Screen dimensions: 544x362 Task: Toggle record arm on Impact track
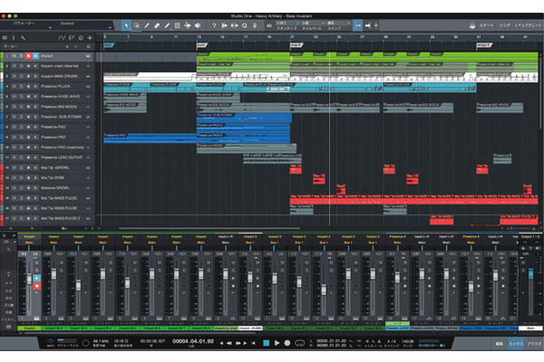pos(28,56)
